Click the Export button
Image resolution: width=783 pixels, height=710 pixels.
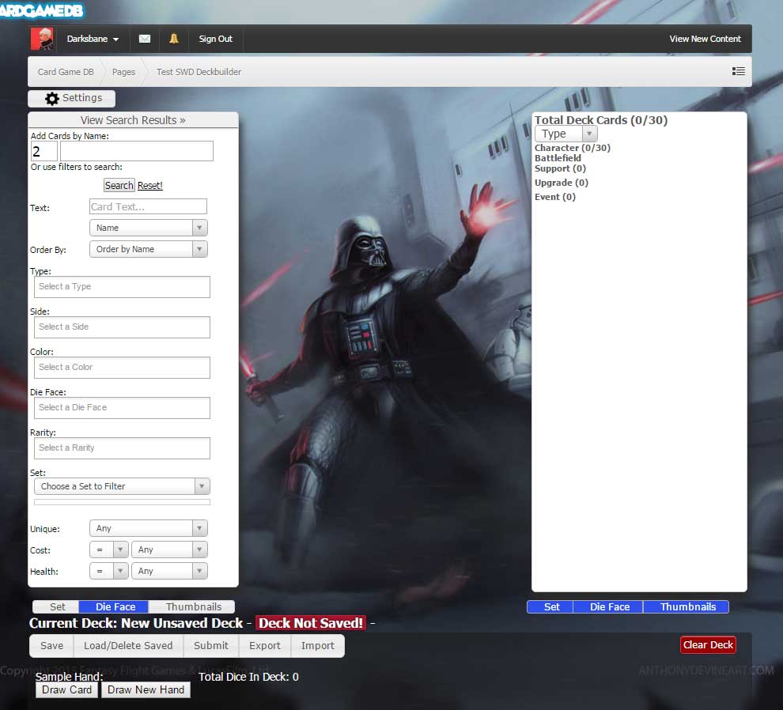(265, 646)
